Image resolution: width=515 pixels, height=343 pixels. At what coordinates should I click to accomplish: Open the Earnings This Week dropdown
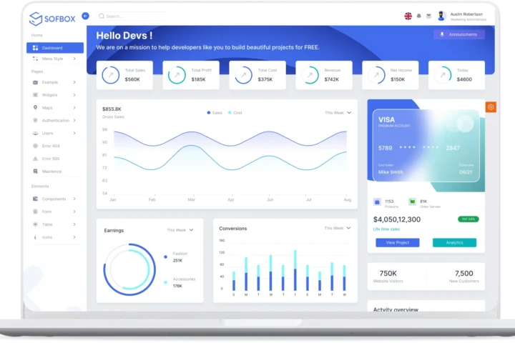click(x=180, y=230)
